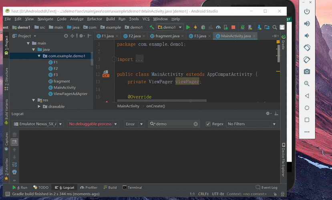Toggle scroll to end in Logcat
This screenshot has width=332, height=200.
click(x=14, y=142)
